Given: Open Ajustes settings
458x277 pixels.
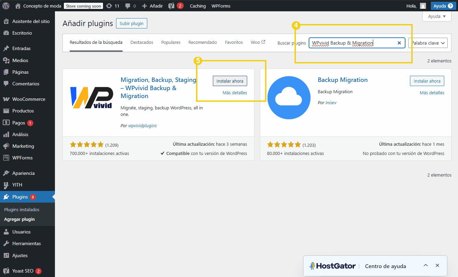Looking at the screenshot, I should 27,255.
